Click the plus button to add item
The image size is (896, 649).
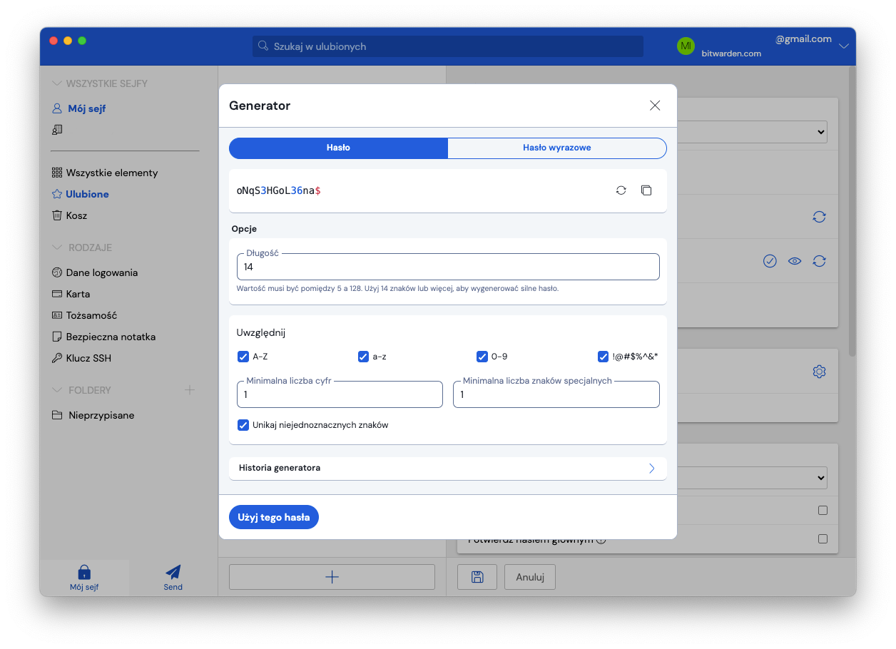[332, 577]
